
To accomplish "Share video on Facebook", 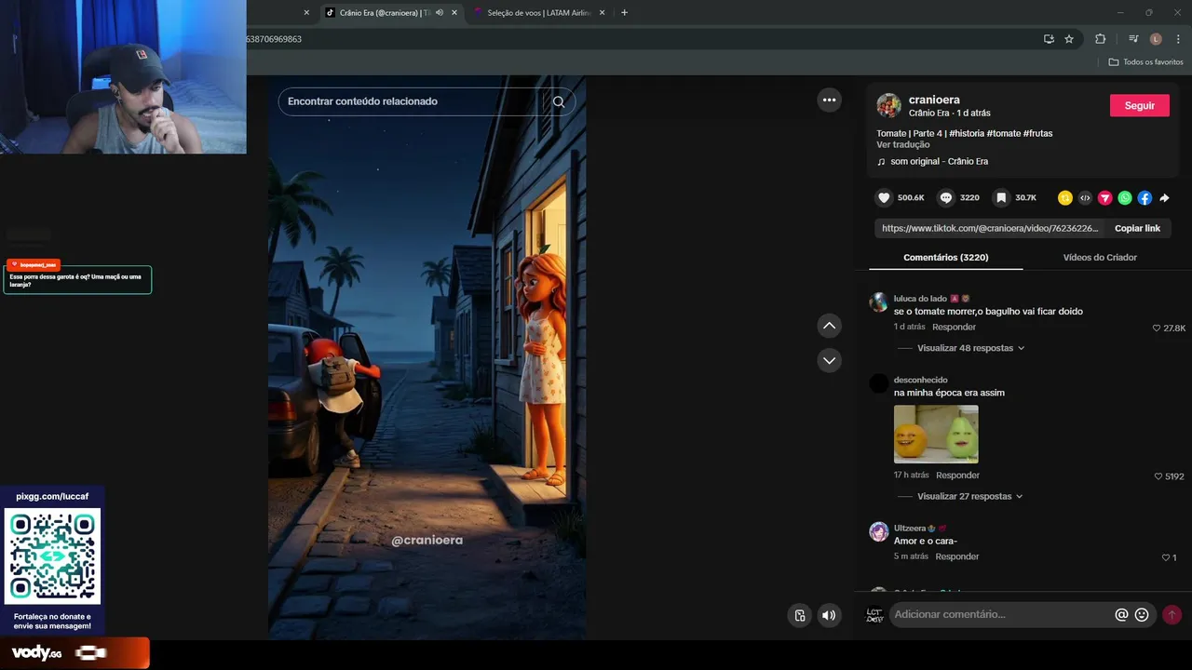I will (1145, 198).
